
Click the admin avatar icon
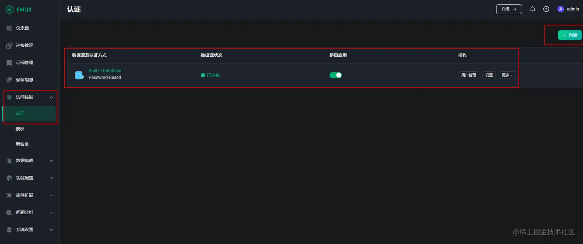pyautogui.click(x=561, y=9)
